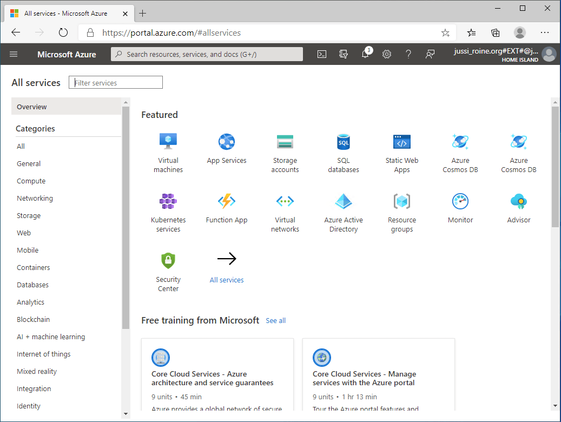Go back with the browser back arrow

[x=16, y=32]
